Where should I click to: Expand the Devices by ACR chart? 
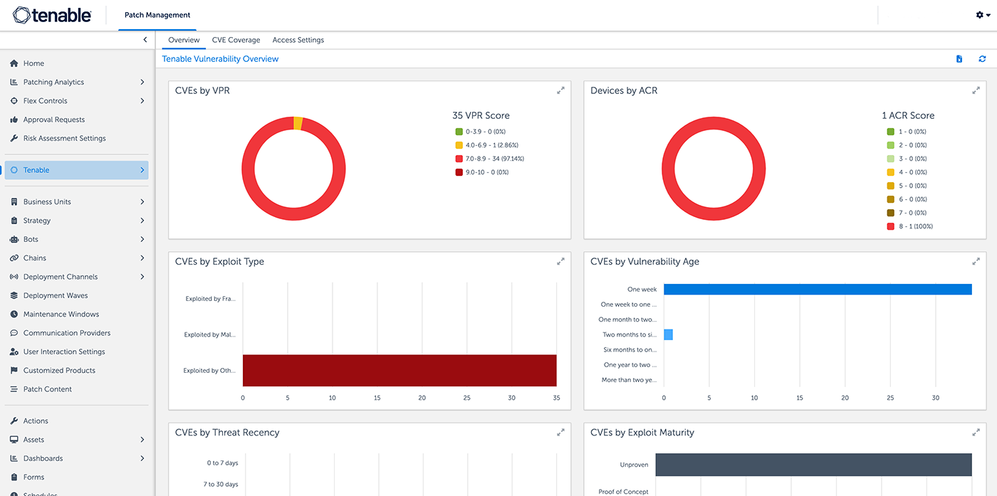click(x=976, y=90)
